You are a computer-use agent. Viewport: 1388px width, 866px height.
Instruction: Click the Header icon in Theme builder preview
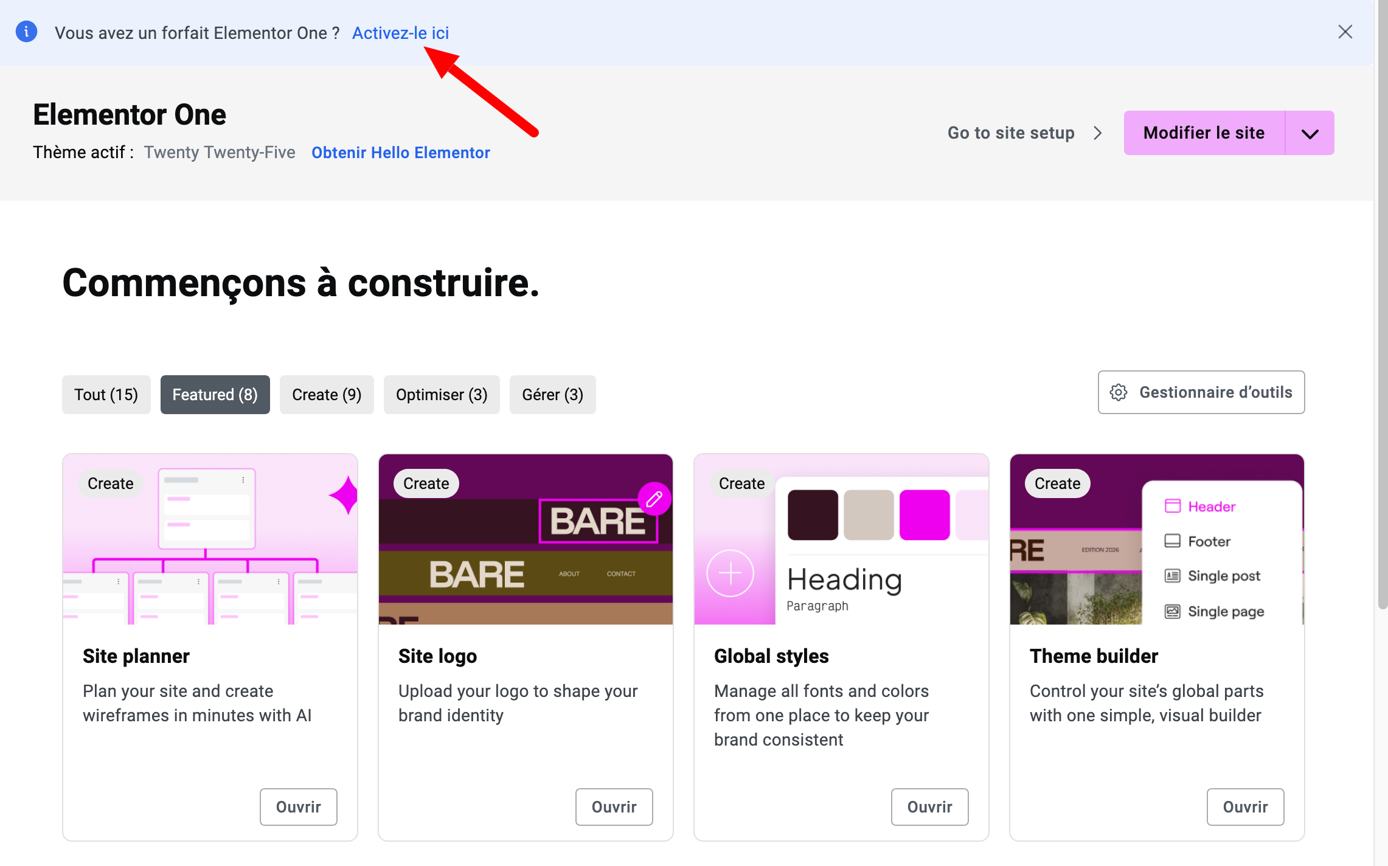point(1172,506)
